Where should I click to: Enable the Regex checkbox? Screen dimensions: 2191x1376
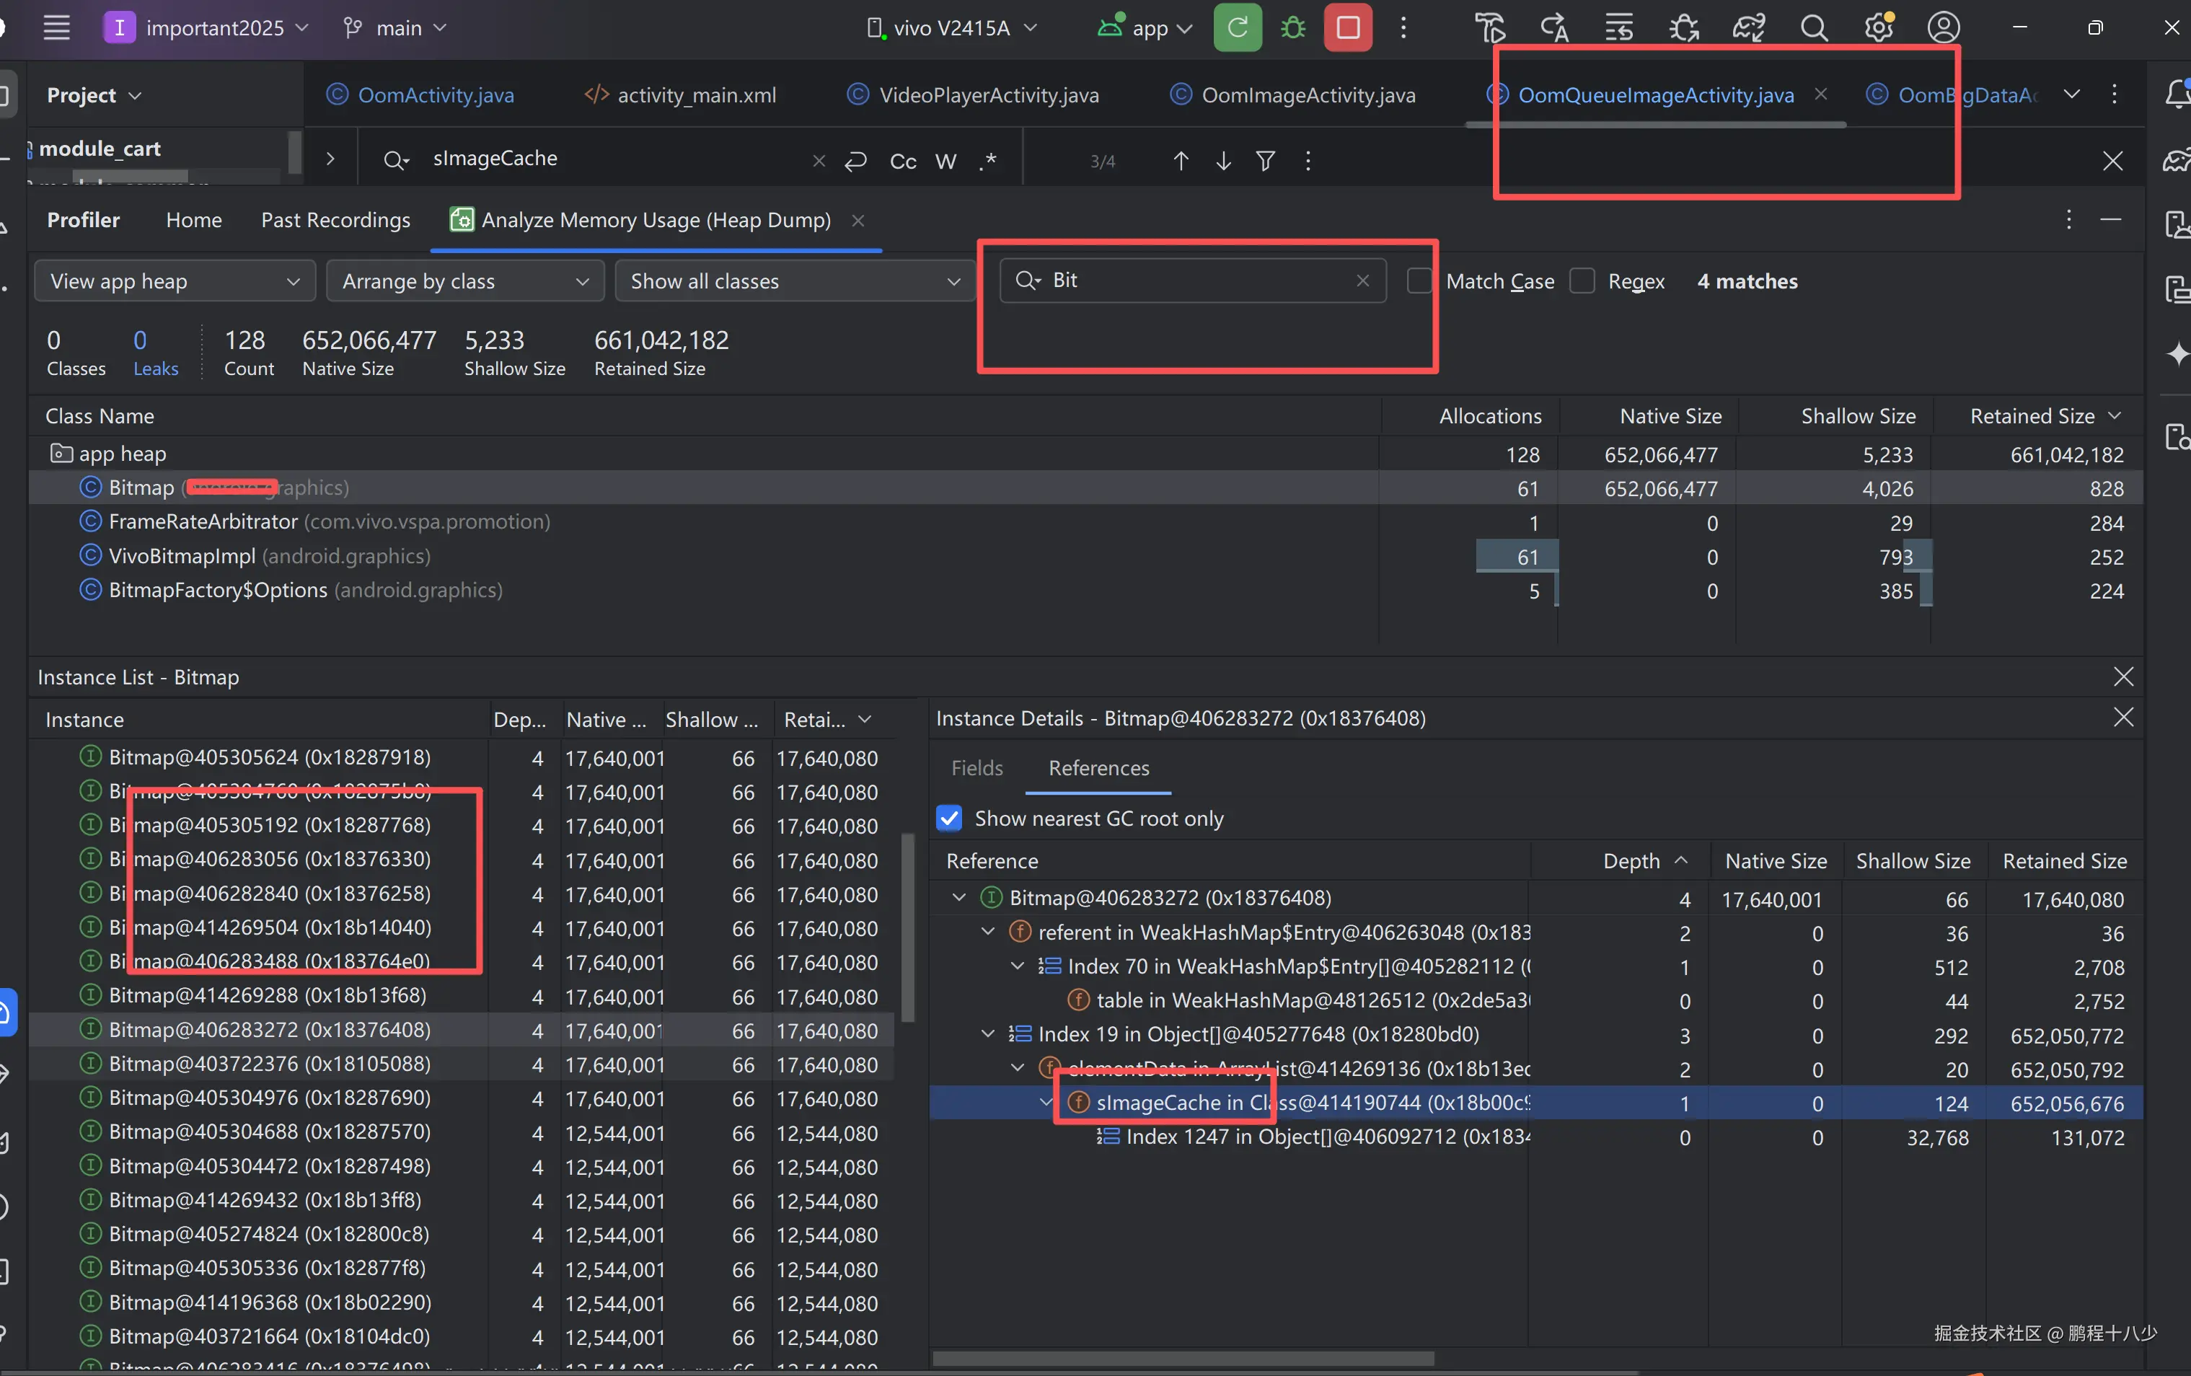[x=1582, y=281]
